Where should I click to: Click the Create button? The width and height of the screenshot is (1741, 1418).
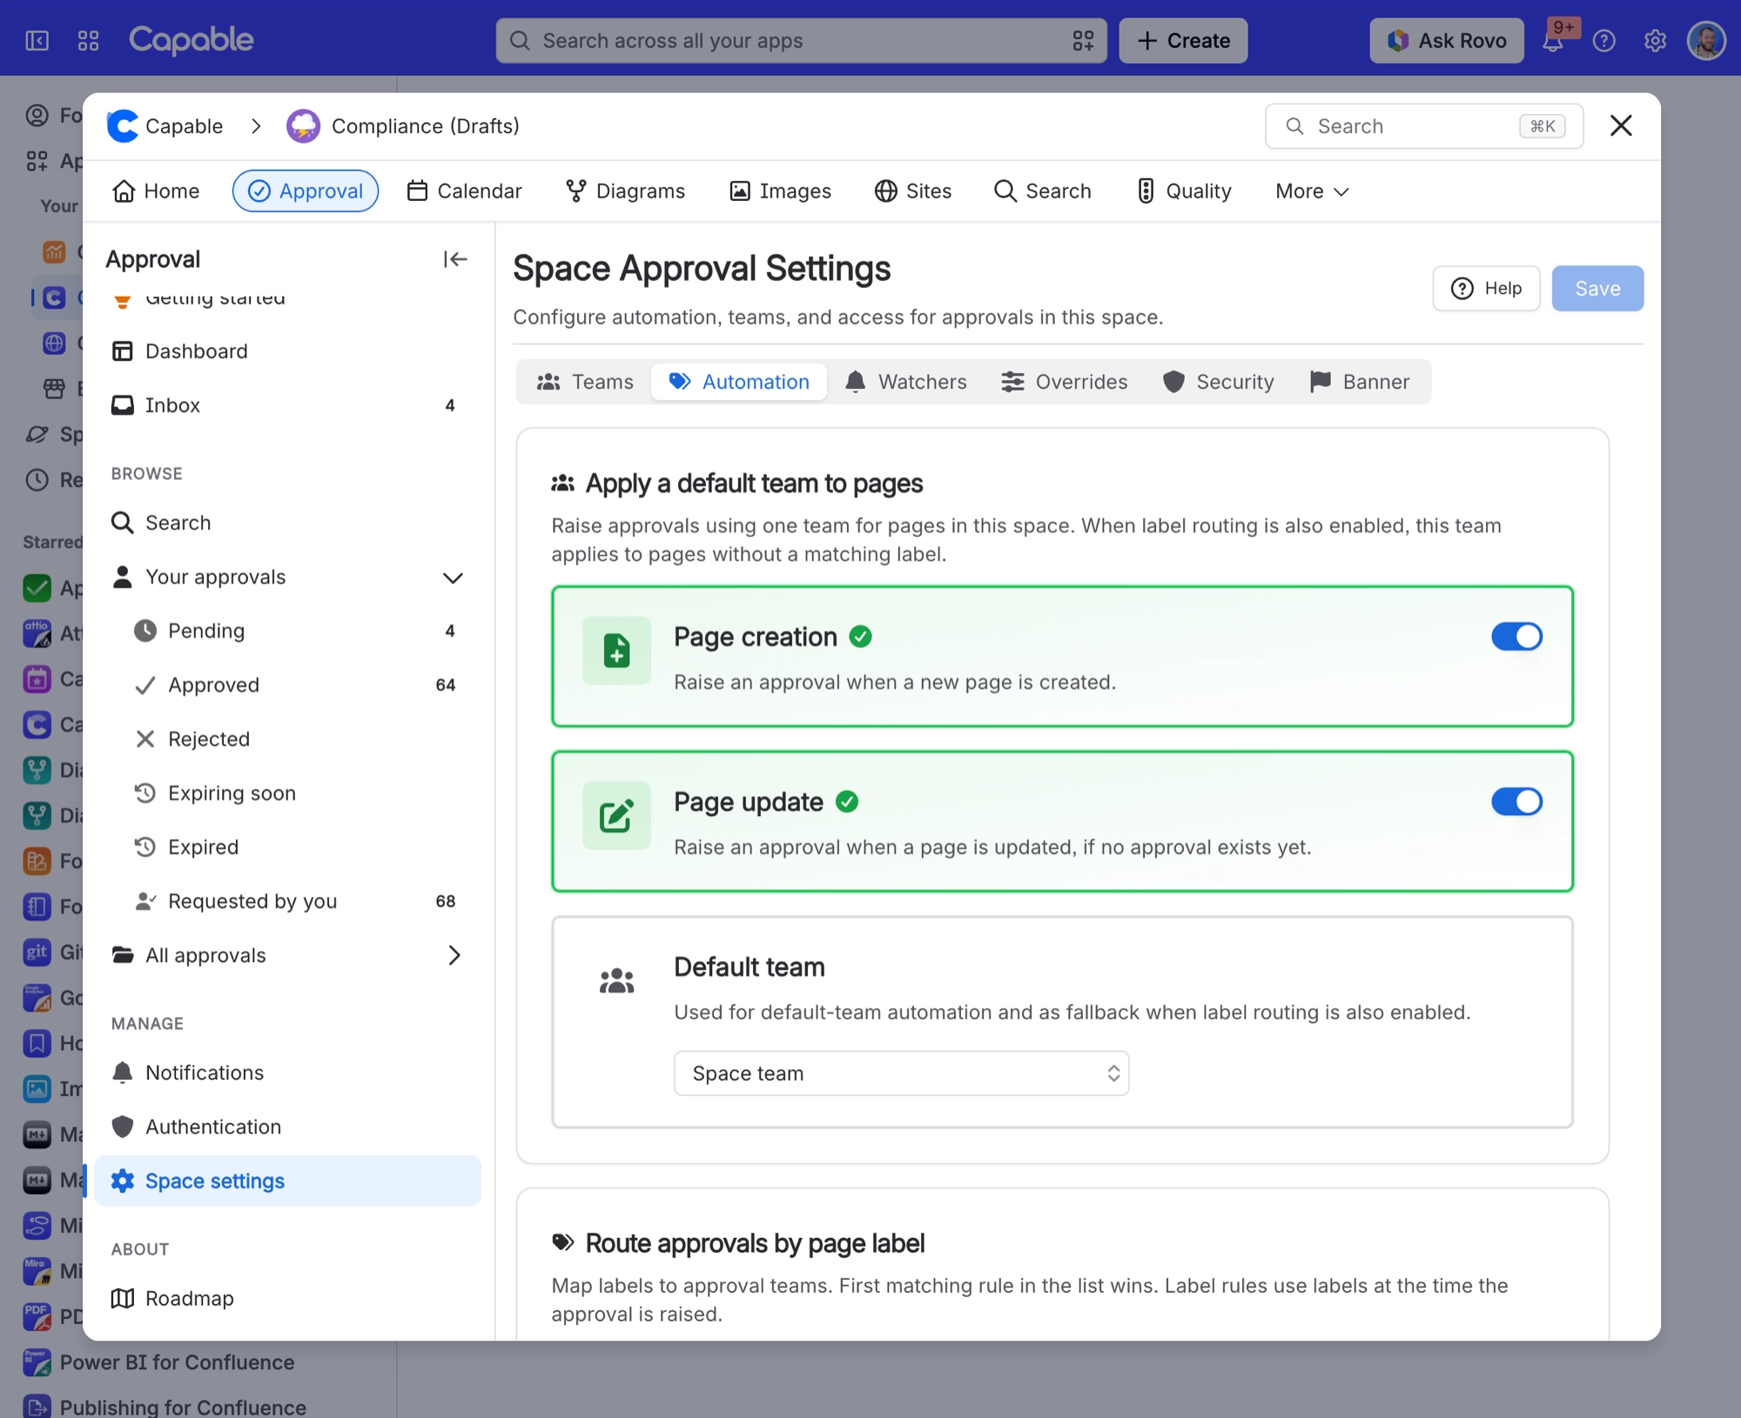pyautogui.click(x=1183, y=41)
